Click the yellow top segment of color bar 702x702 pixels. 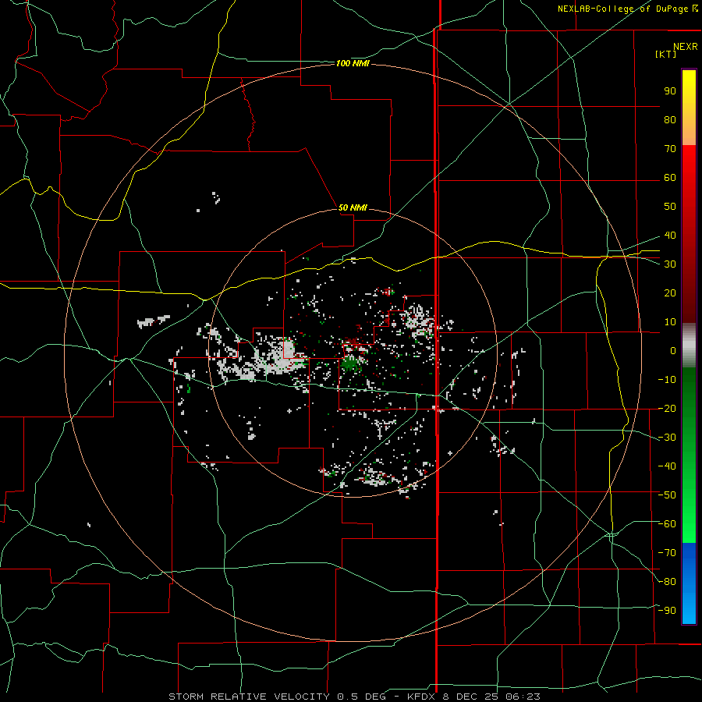(x=689, y=108)
